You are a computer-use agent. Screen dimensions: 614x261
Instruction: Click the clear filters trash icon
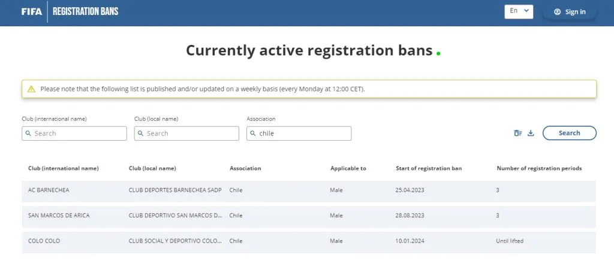click(x=518, y=133)
